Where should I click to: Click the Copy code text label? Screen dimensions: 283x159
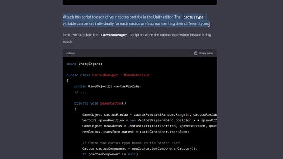point(206,53)
